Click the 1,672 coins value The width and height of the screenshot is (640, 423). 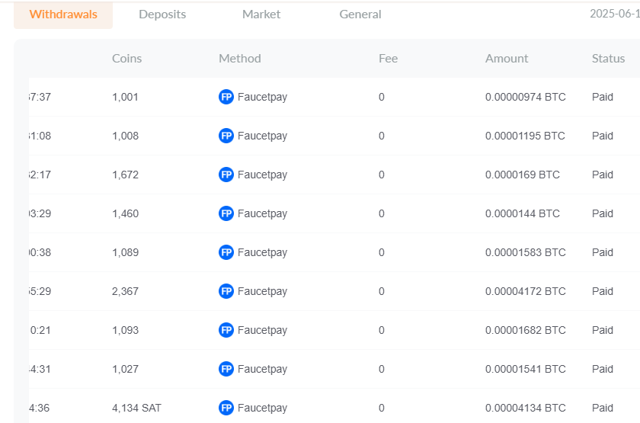tap(125, 175)
